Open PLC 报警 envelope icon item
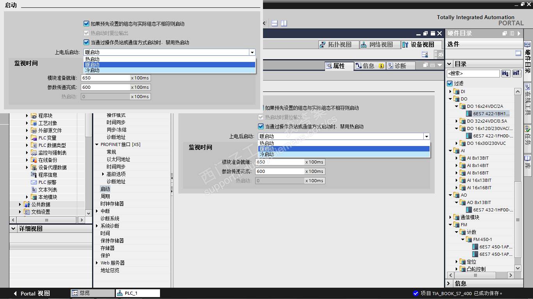Screen dimensions: 533x299 pyautogui.click(x=34, y=182)
